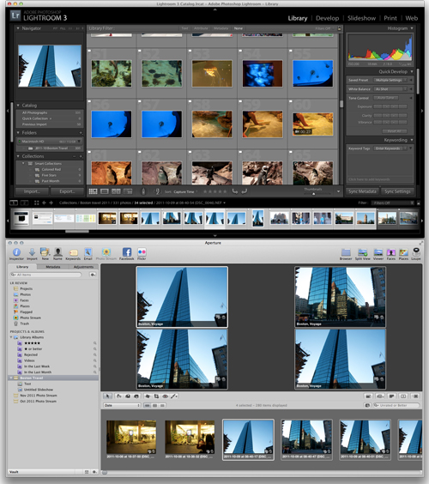
Task: Switch to Adjustments tab in Aperture inspector
Action: coord(83,267)
